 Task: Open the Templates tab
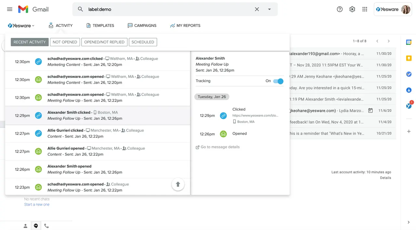[x=100, y=25]
